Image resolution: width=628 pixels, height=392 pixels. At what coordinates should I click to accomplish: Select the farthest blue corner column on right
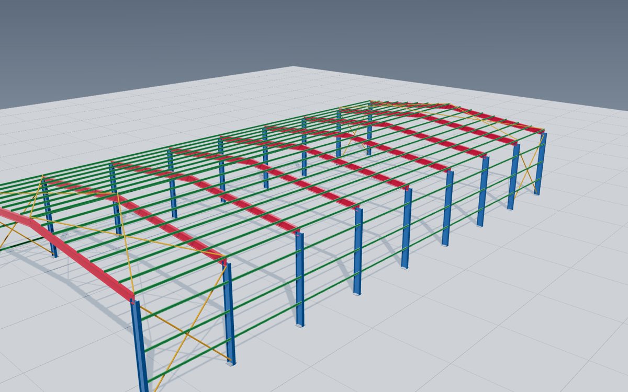point(540,164)
